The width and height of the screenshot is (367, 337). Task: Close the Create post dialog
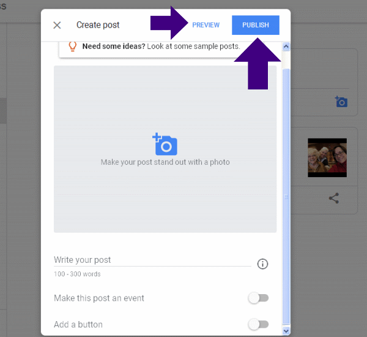(x=57, y=25)
